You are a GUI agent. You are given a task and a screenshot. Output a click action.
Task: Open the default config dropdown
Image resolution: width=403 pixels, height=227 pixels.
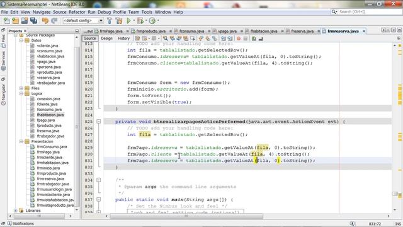(x=101, y=21)
